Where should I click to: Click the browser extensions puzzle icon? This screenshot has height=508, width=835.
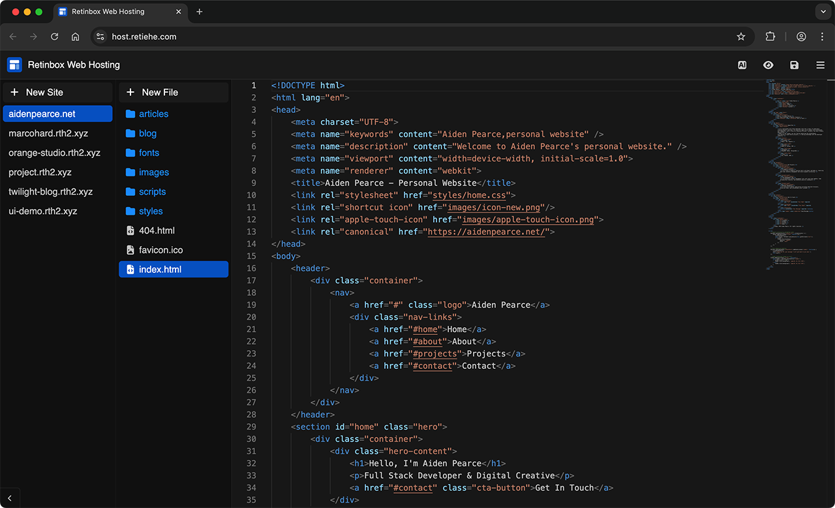(770, 37)
